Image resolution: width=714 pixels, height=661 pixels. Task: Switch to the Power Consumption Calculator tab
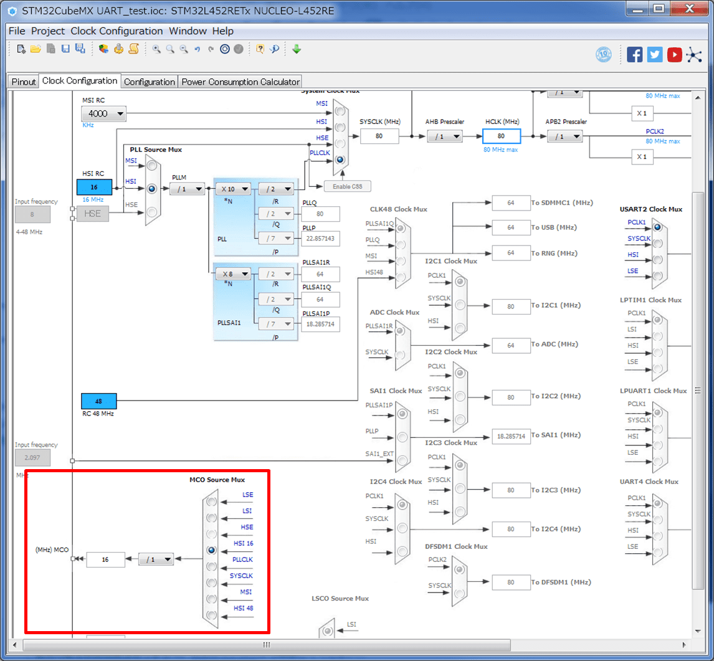click(240, 82)
